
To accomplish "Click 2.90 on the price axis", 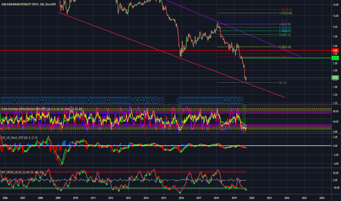I will click(x=336, y=71).
